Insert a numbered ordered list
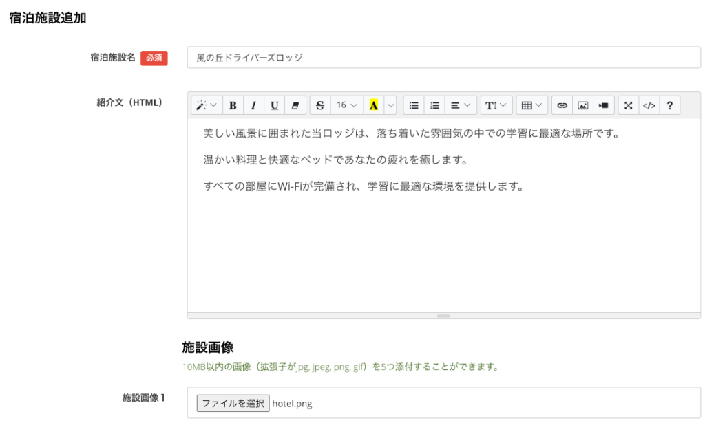This screenshot has height=423, width=705. coord(434,105)
